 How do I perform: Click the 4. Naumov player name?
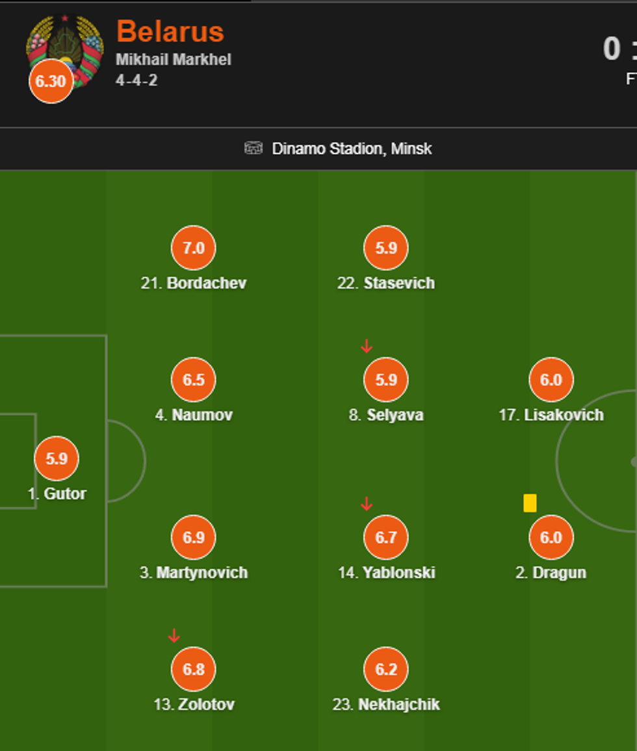(x=194, y=415)
